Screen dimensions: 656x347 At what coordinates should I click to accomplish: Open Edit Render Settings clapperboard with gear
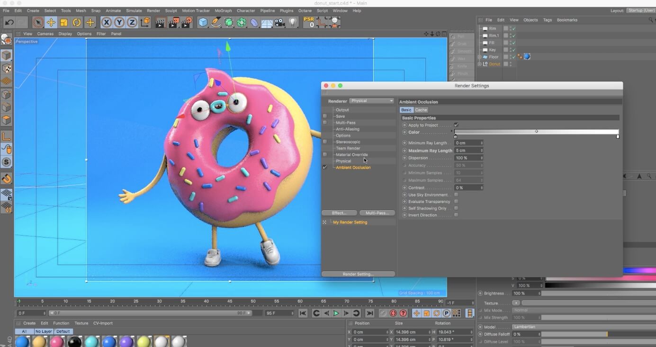point(187,22)
